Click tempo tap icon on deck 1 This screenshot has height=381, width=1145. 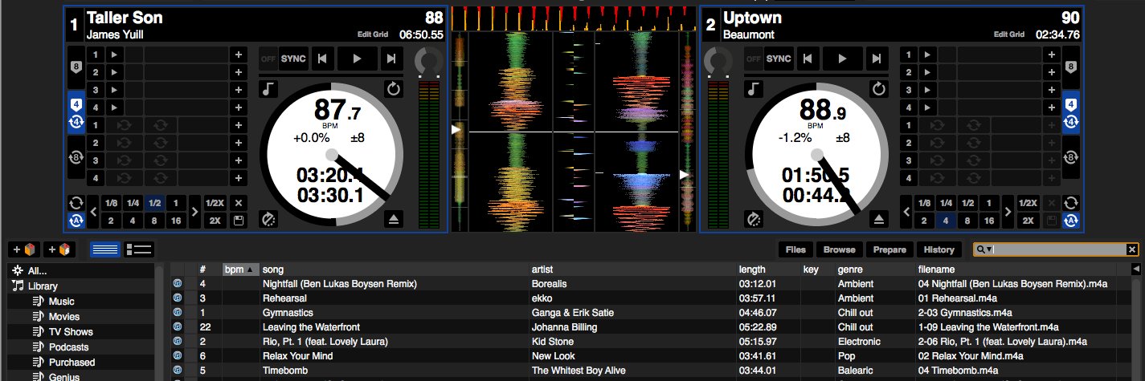click(x=268, y=218)
